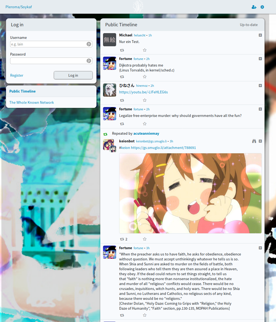Open the Register link

17,75
